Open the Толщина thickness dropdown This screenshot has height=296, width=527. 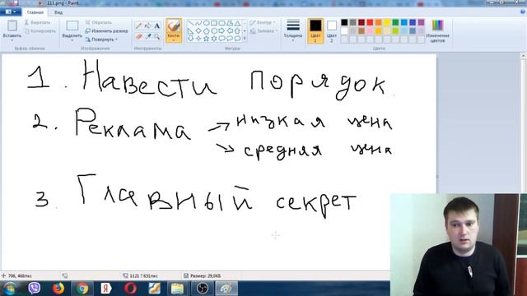[x=293, y=31]
